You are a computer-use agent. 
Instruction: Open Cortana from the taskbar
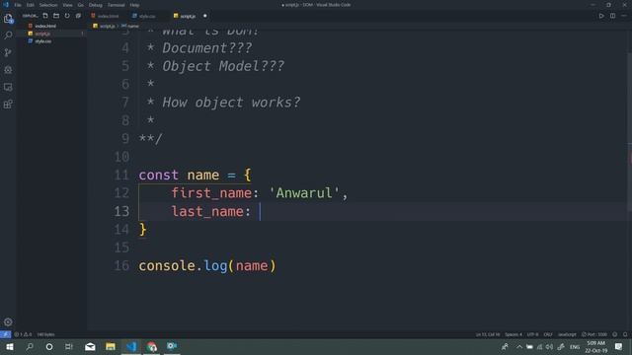(49, 346)
